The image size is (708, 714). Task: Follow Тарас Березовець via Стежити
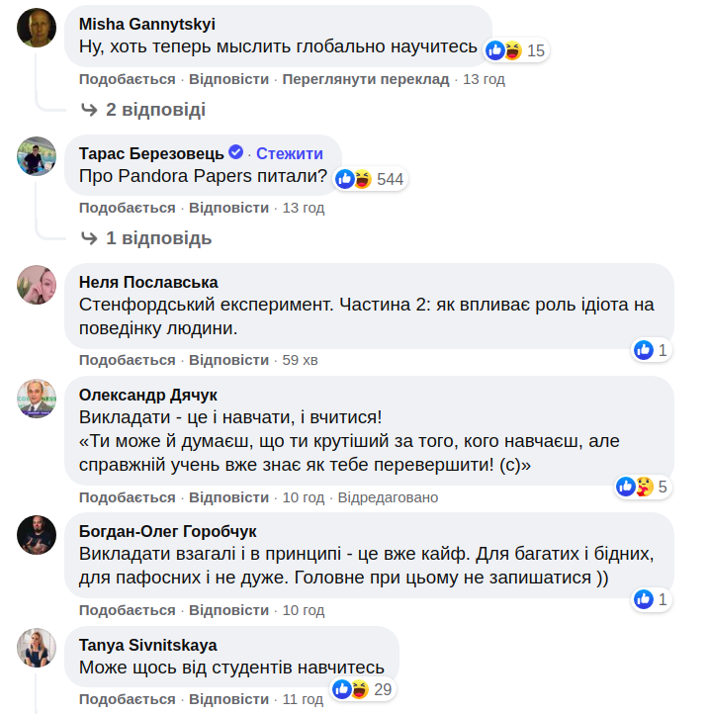(x=290, y=153)
